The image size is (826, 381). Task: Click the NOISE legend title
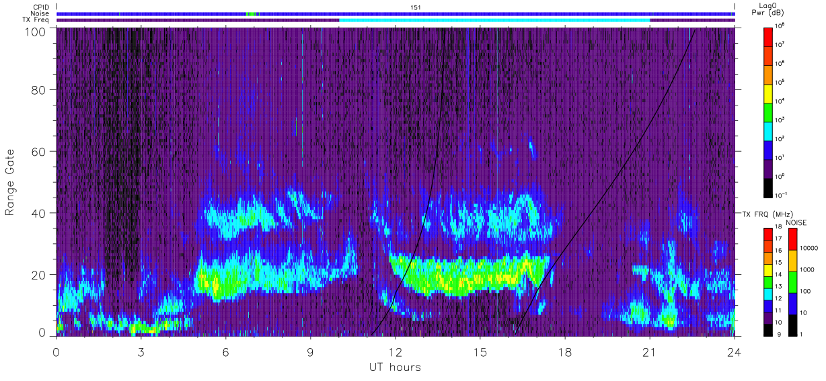tap(796, 222)
